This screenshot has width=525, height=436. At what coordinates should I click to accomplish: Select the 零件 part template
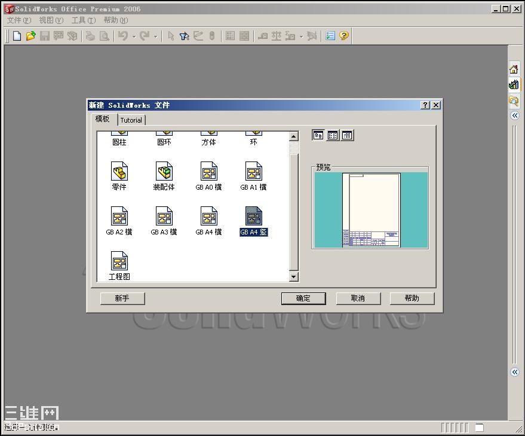coord(119,176)
